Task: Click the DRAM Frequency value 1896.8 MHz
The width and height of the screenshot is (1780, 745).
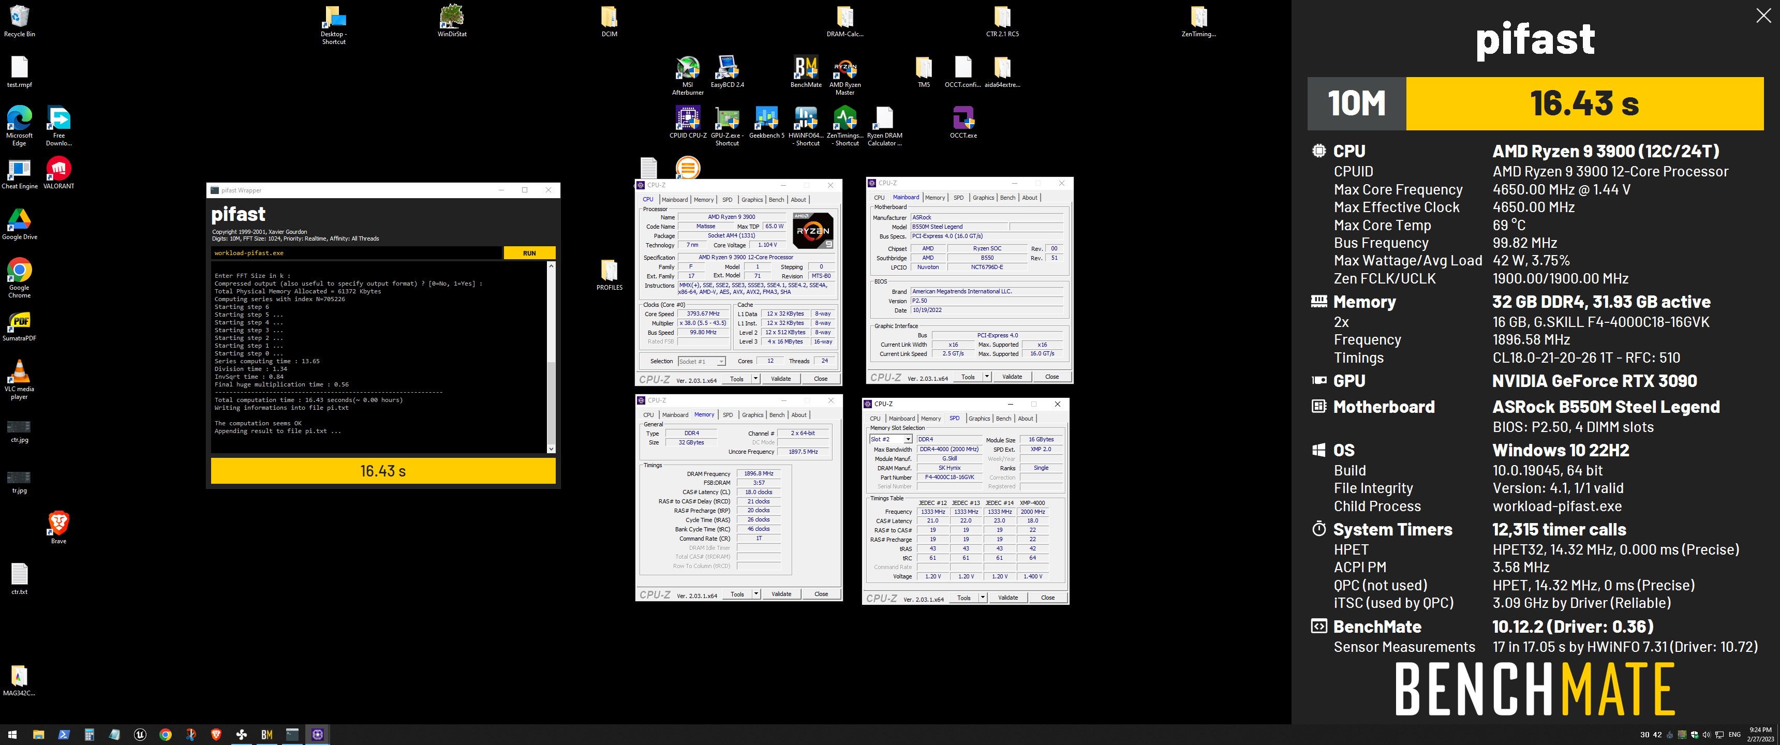Action: pos(758,474)
